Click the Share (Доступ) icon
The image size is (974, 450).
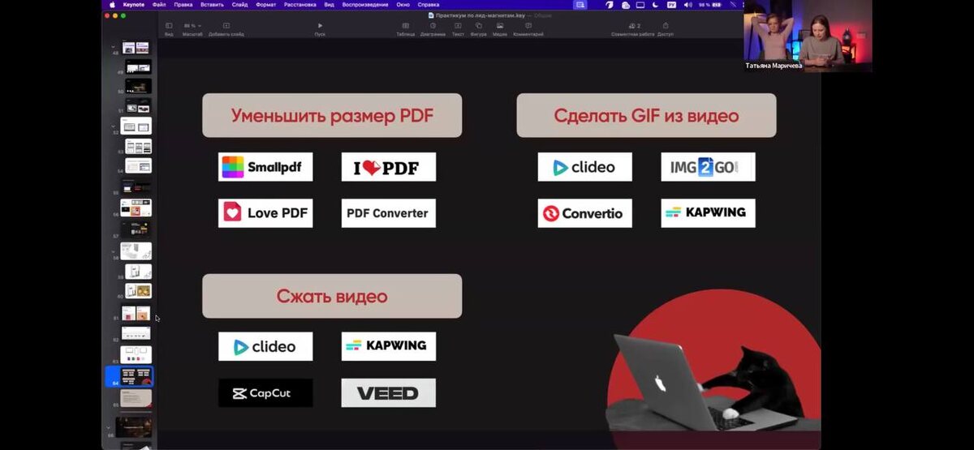(x=666, y=29)
